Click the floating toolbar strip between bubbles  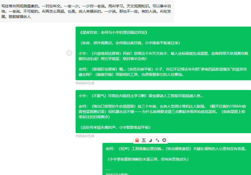click(150, 140)
